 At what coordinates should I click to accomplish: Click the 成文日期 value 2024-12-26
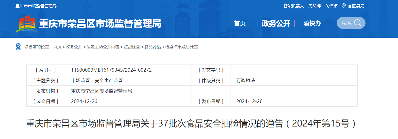pyautogui.click(x=84, y=101)
